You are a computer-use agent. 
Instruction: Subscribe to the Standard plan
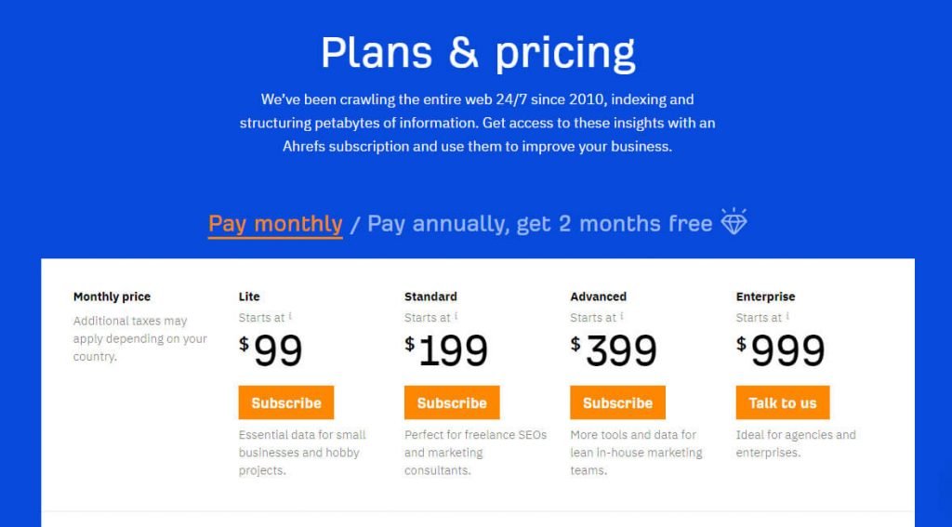tap(452, 402)
